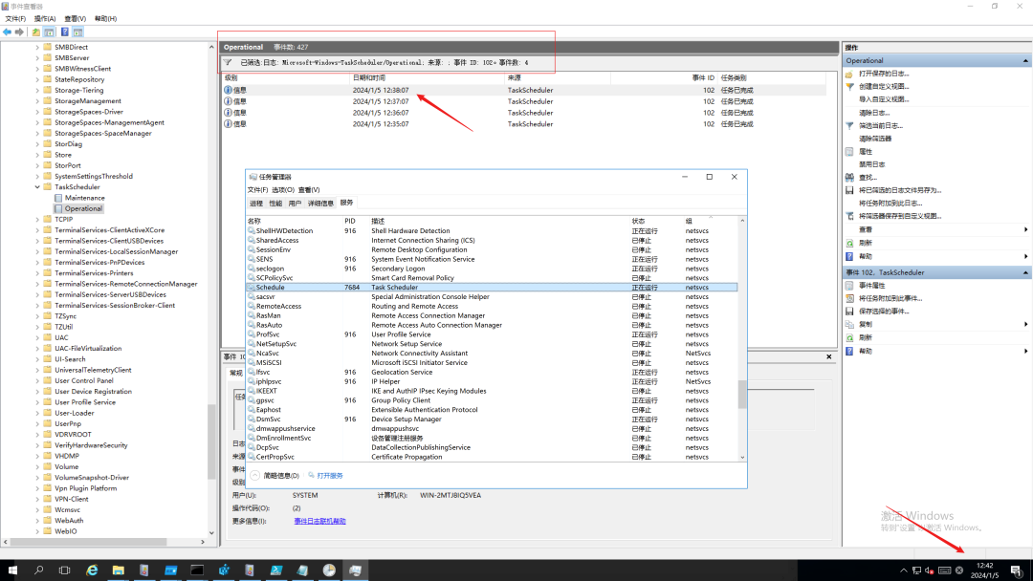This screenshot has width=1033, height=581.
Task: Open the 操作(A) menu in Event Viewer
Action: click(45, 18)
